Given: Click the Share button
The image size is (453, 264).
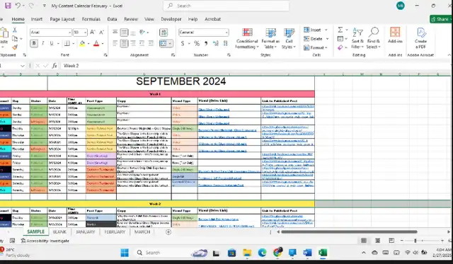Looking at the screenshot, I should pyautogui.click(x=440, y=19).
